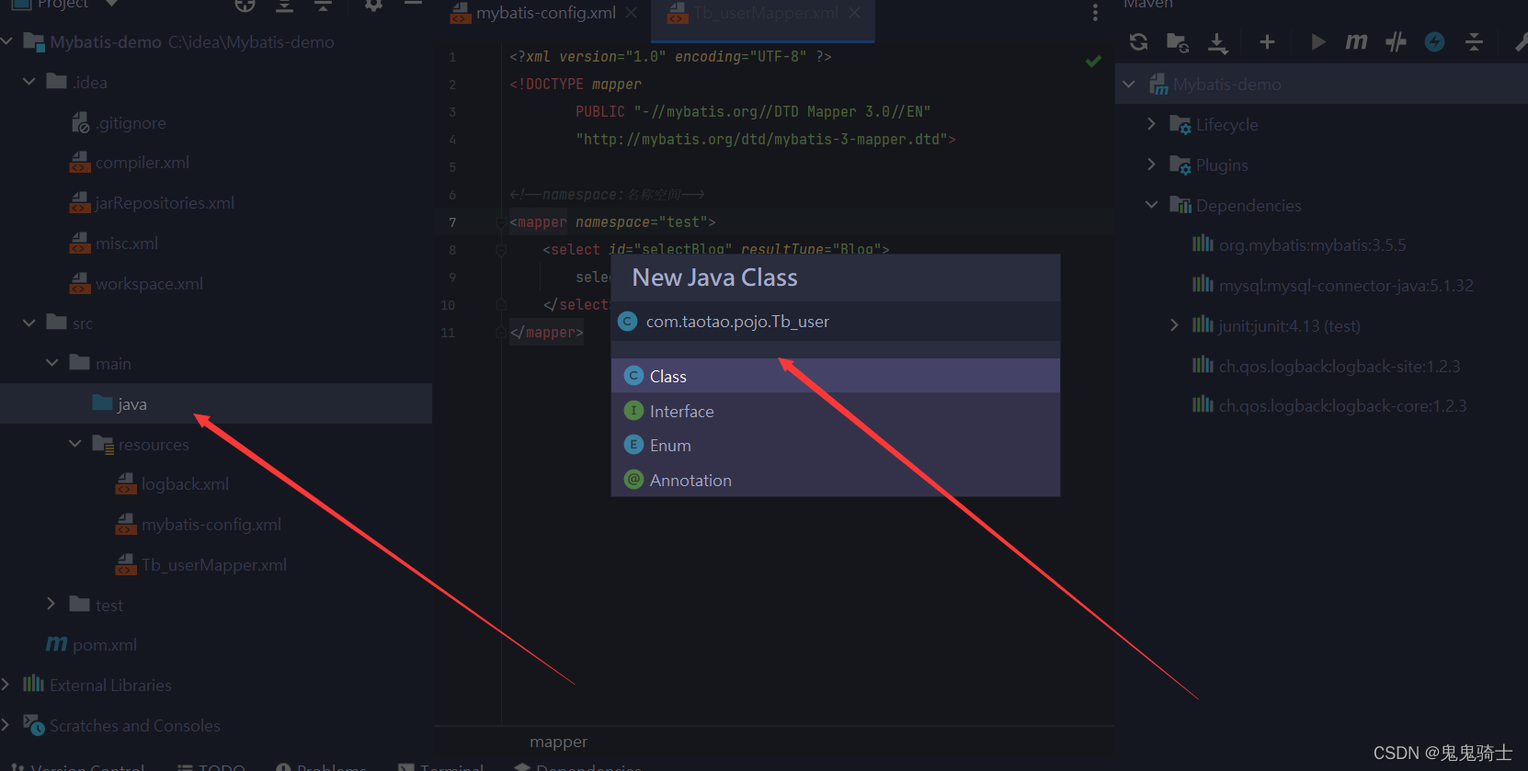Collapse the src folder
1528x771 pixels.
29,323
